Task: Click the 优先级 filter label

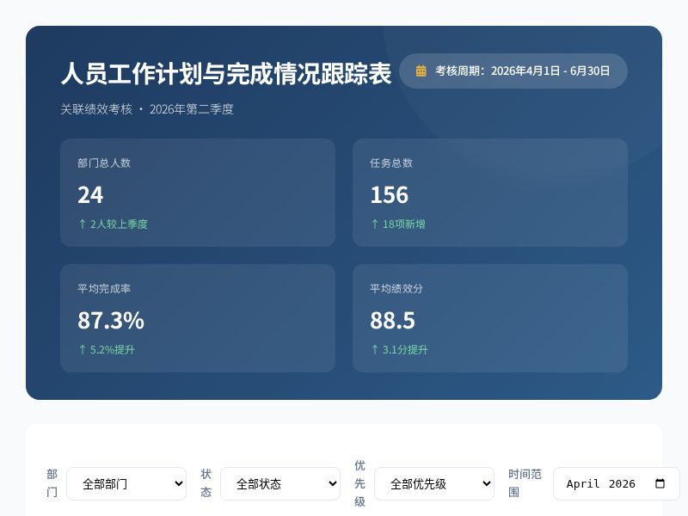Action: click(359, 483)
